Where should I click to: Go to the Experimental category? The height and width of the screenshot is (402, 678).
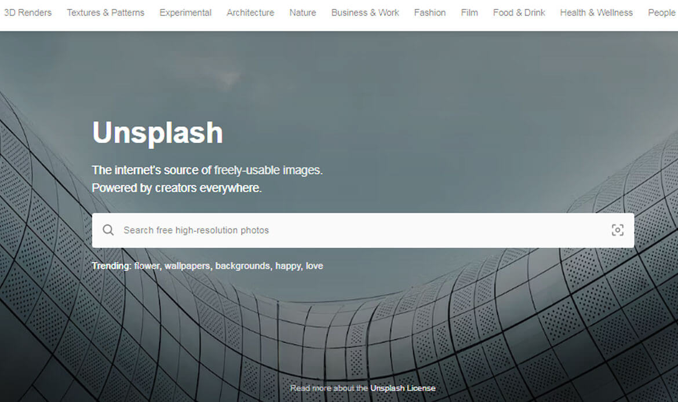[185, 13]
